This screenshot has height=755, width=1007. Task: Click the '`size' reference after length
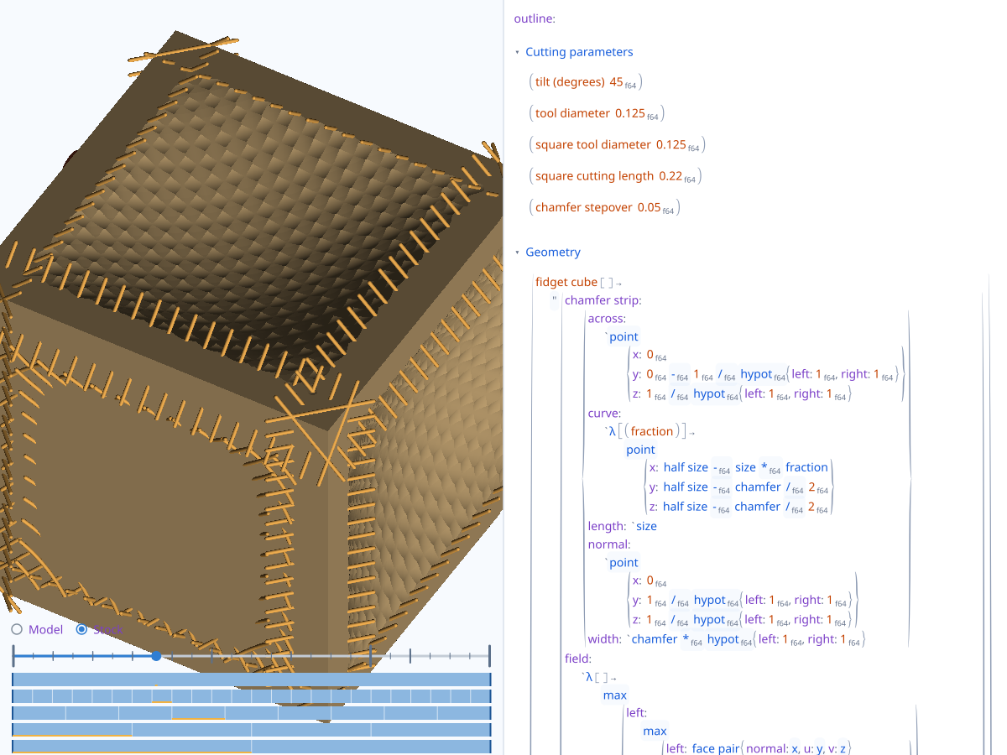tap(644, 527)
